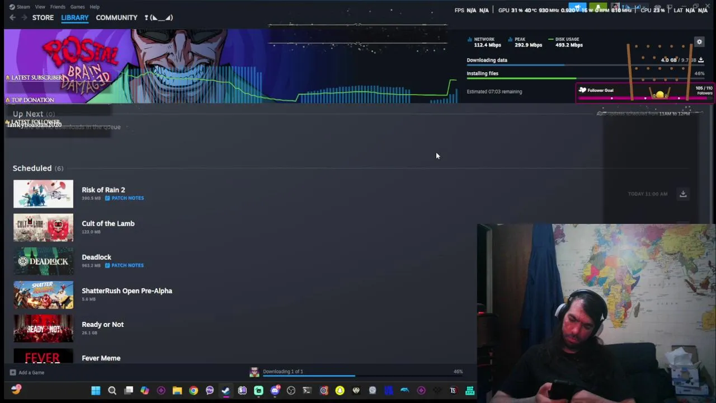716x403 pixels.
Task: Click the 'Installing files' progress bar
Action: 585,78
